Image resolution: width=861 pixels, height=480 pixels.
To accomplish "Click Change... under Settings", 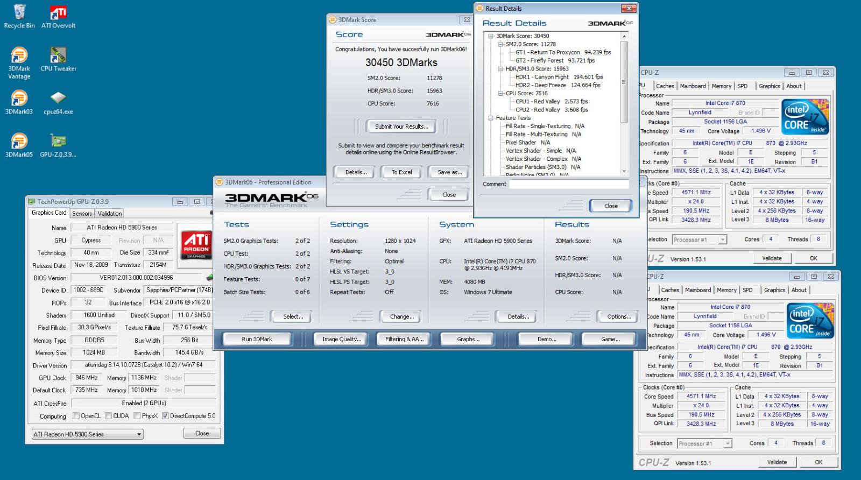I will 401,316.
